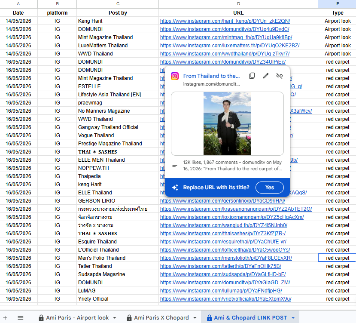Screen dimensions: 356x323
Task: Open Ami Paris X Chopard tab dropdown
Action: (x=195, y=318)
